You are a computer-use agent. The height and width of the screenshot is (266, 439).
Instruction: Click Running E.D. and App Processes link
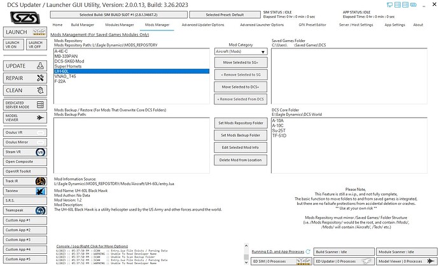pos(278,252)
